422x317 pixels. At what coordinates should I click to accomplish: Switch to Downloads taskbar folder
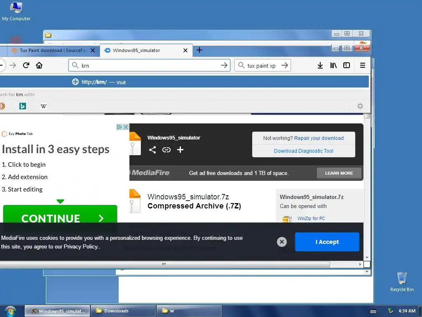tap(123, 311)
